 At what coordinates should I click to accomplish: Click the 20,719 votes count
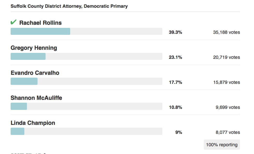(x=226, y=58)
